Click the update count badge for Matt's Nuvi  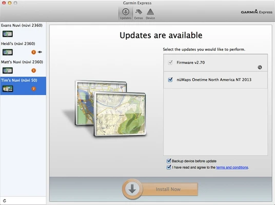point(33,70)
